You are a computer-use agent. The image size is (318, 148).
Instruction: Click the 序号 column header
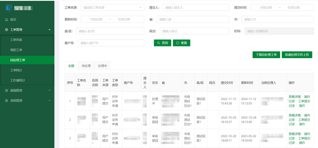(70, 83)
